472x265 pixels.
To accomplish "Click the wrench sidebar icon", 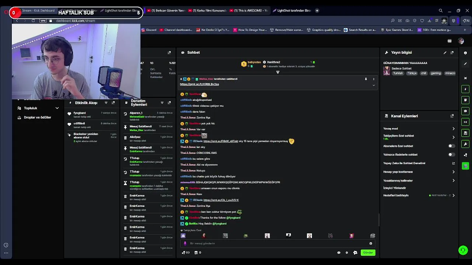I will pyautogui.click(x=465, y=144).
